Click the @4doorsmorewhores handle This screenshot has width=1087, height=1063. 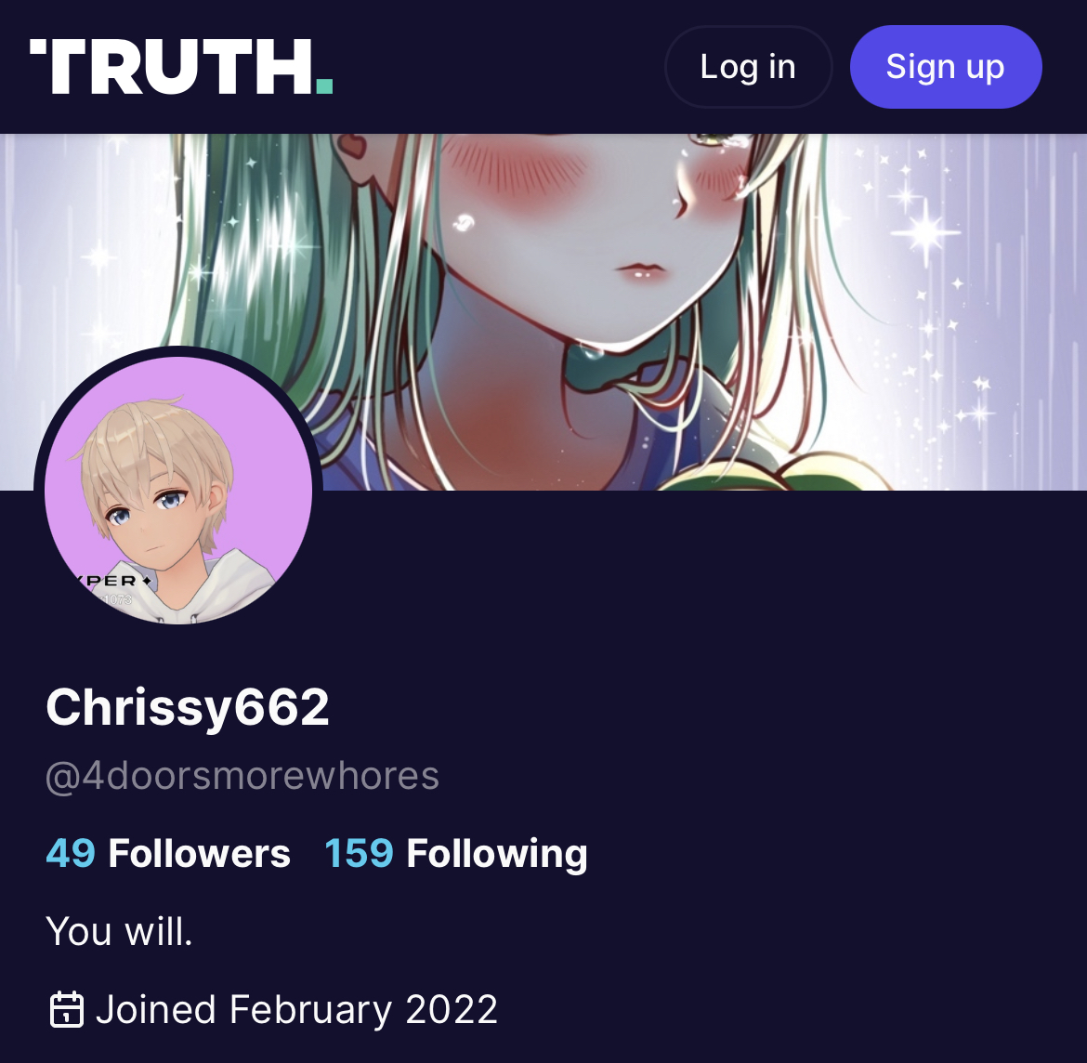coord(242,776)
